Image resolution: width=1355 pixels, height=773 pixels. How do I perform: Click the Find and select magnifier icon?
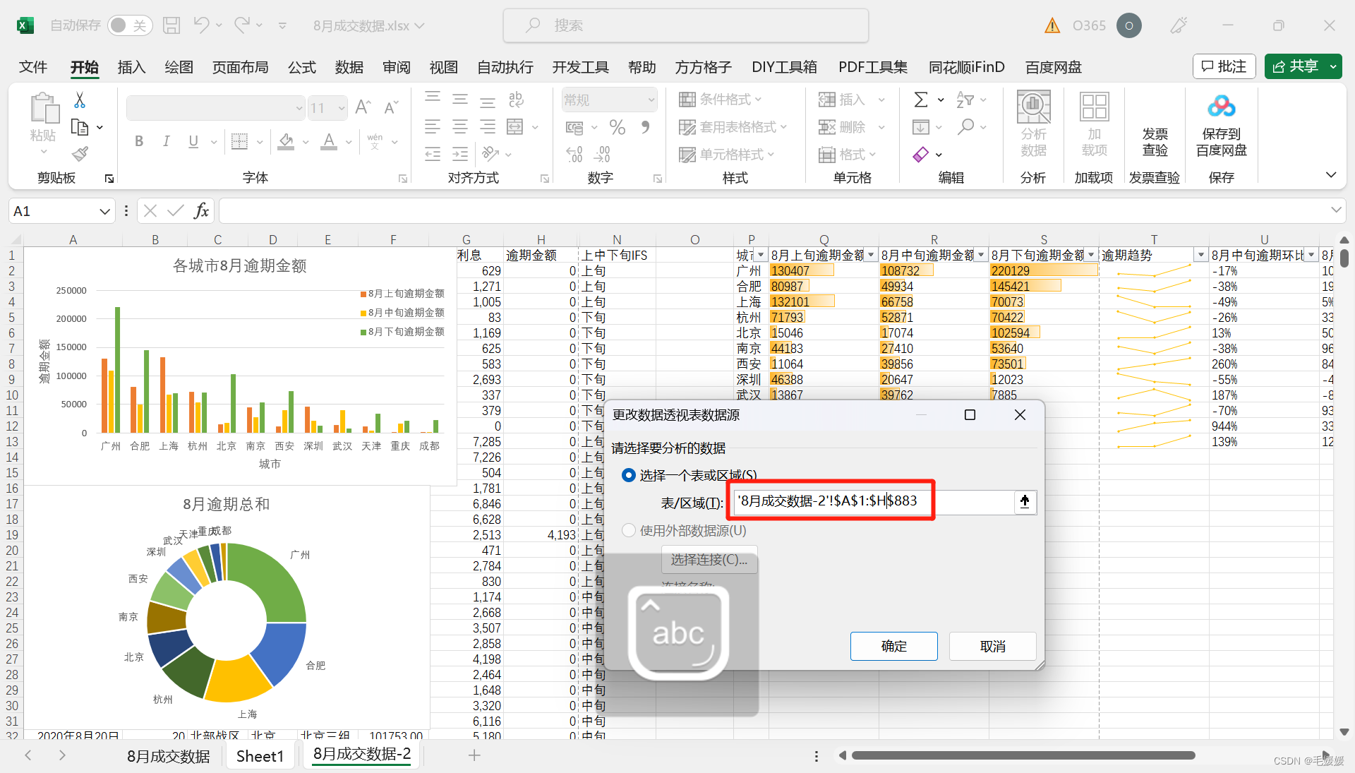pyautogui.click(x=965, y=127)
